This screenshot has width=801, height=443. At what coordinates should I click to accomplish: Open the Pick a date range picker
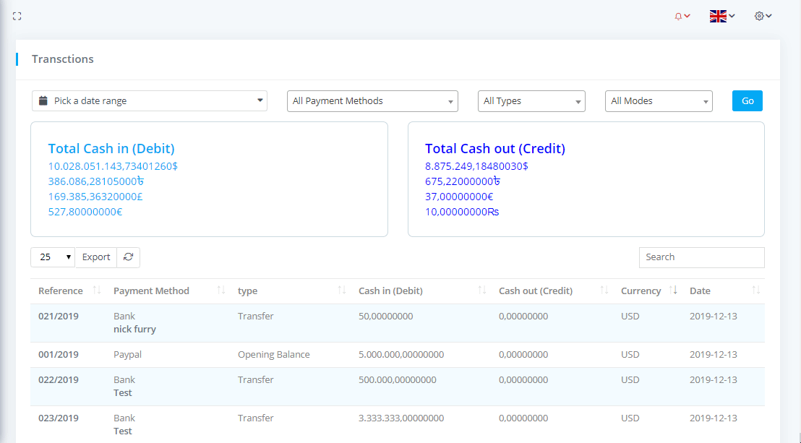(150, 101)
